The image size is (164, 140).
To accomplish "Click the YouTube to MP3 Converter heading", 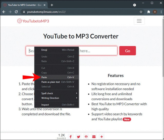I will tap(81, 36).
